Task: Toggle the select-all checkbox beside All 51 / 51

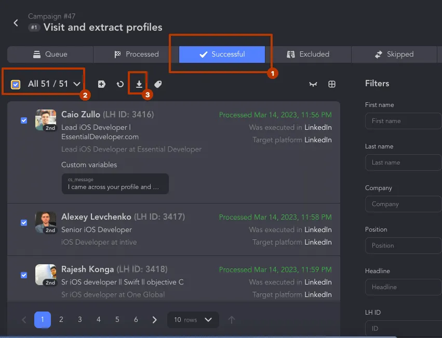Action: pos(16,84)
